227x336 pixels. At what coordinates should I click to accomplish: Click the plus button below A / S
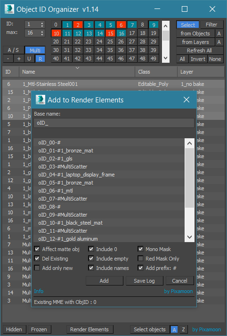(19, 59)
